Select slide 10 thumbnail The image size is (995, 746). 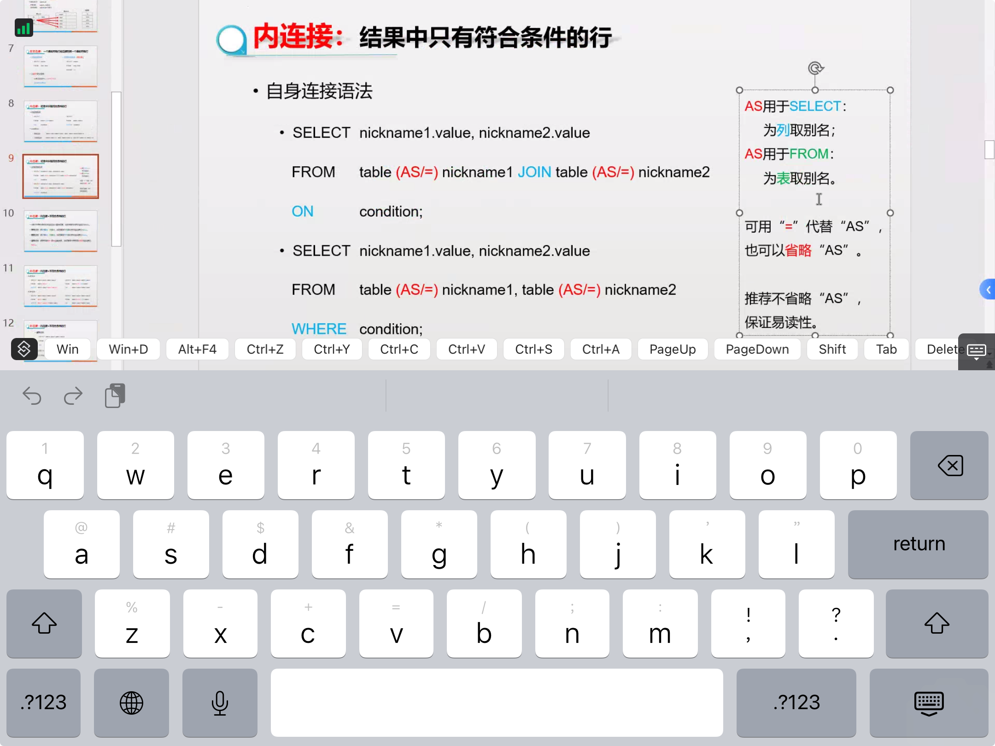pos(60,231)
